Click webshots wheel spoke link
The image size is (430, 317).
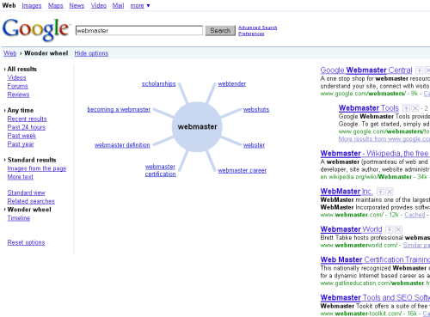256,109
